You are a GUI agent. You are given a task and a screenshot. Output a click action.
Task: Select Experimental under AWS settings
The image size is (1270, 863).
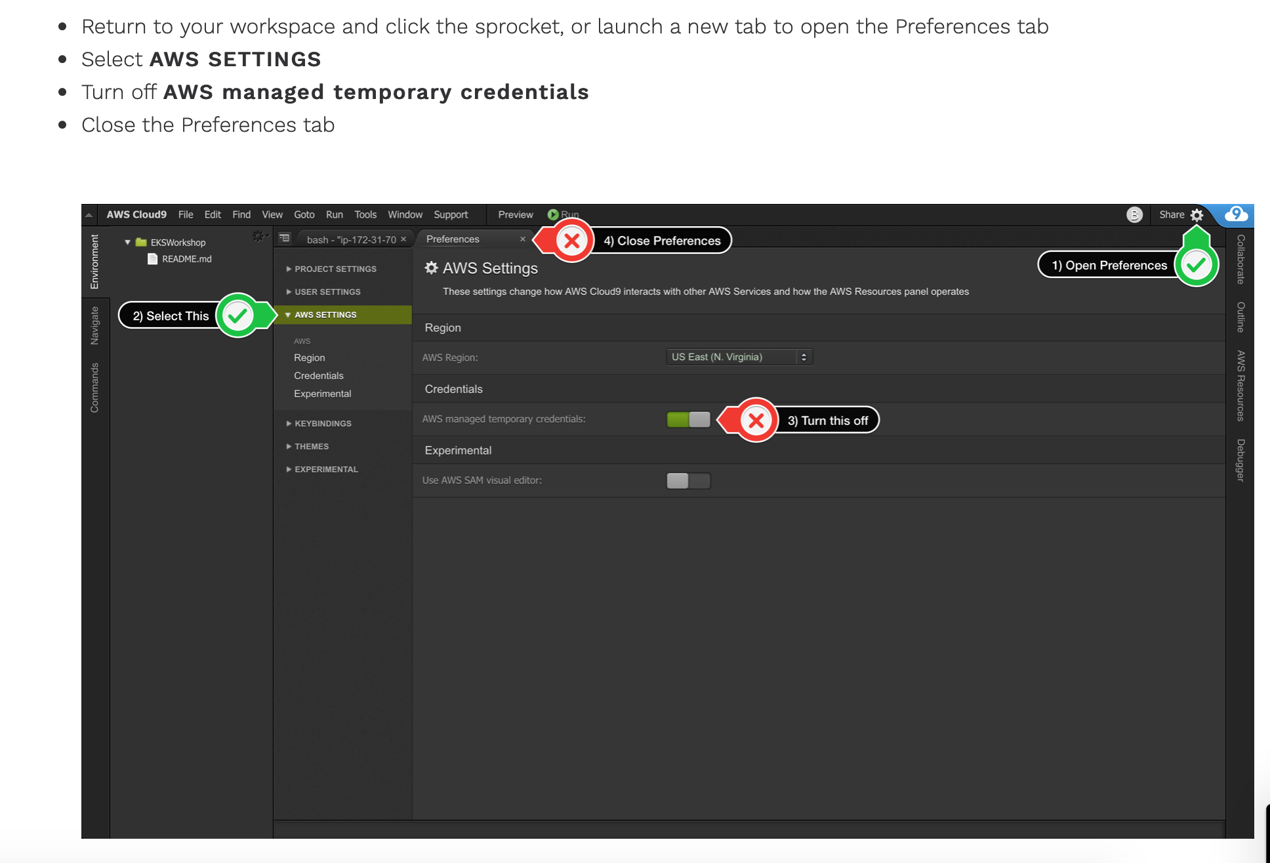tap(323, 393)
